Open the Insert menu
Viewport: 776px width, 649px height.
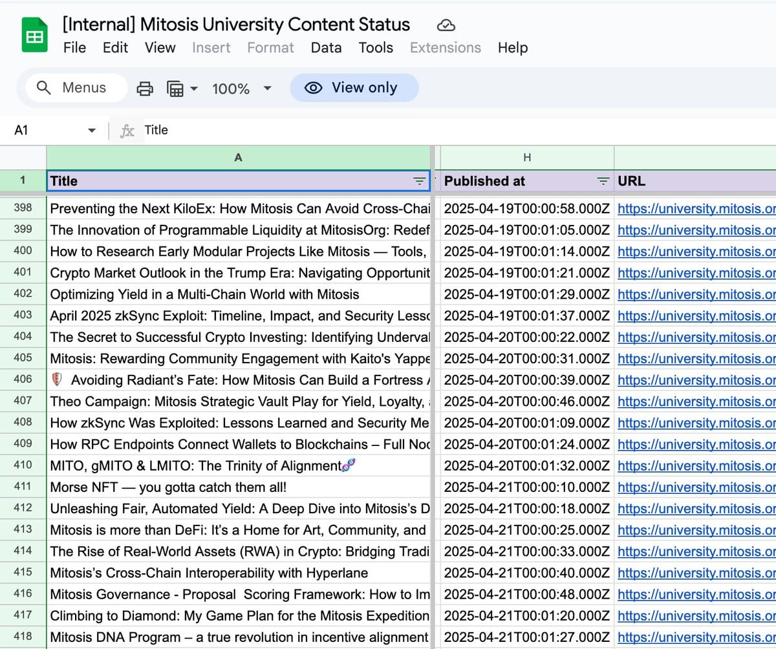coord(211,48)
